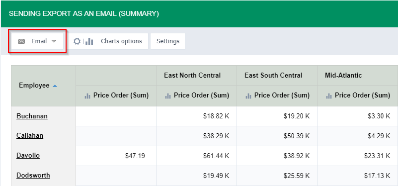
Task: Click the envelope icon on Email button
Action: [x=21, y=41]
